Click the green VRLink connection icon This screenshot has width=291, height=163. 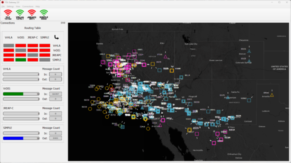pyautogui.click(x=20, y=14)
